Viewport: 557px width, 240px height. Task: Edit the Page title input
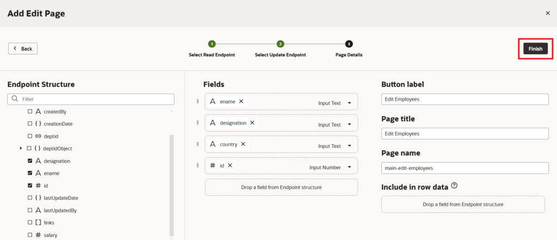(465, 134)
